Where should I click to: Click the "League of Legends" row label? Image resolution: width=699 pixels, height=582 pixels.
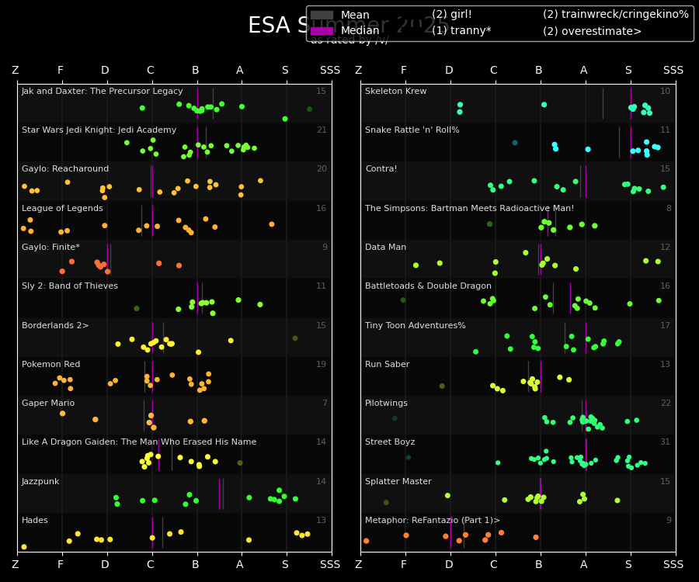[62, 209]
